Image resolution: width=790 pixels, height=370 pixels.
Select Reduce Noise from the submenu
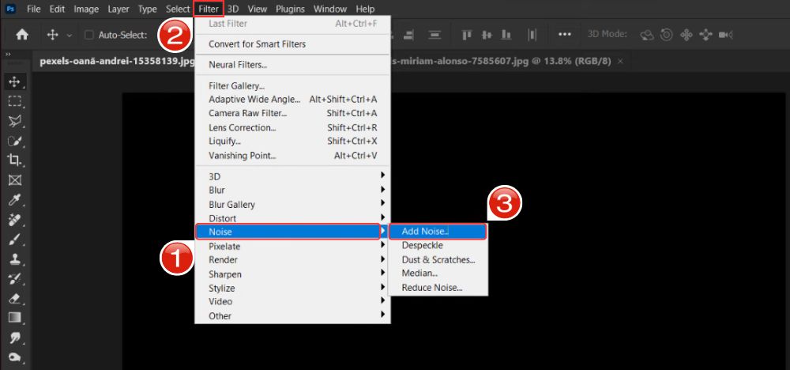coord(431,288)
